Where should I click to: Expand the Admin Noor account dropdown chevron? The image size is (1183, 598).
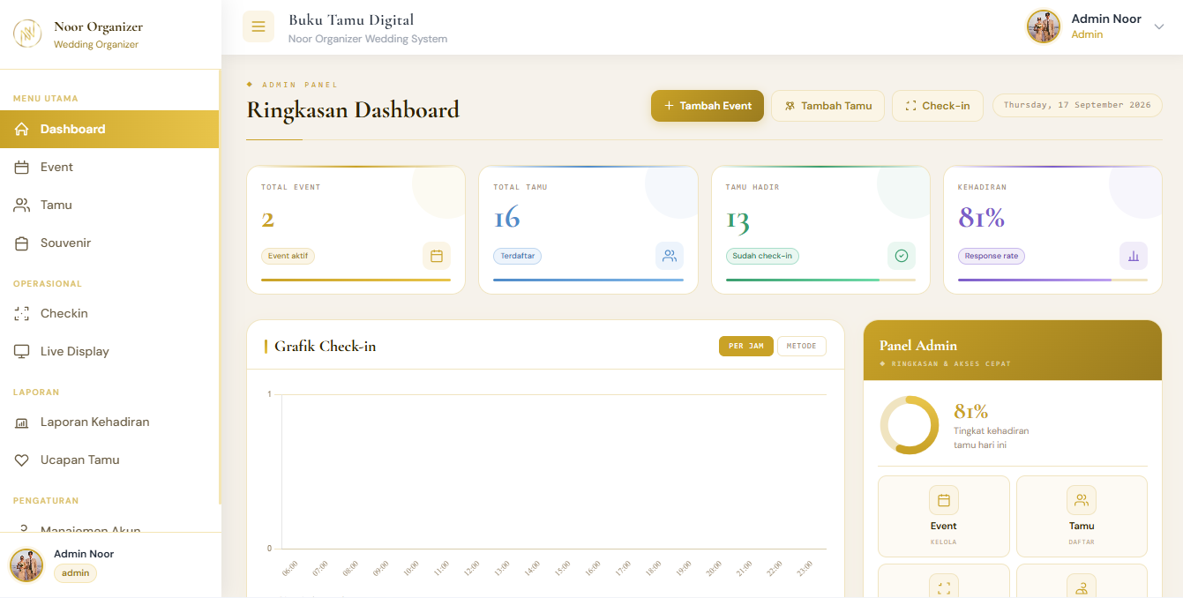pyautogui.click(x=1159, y=26)
